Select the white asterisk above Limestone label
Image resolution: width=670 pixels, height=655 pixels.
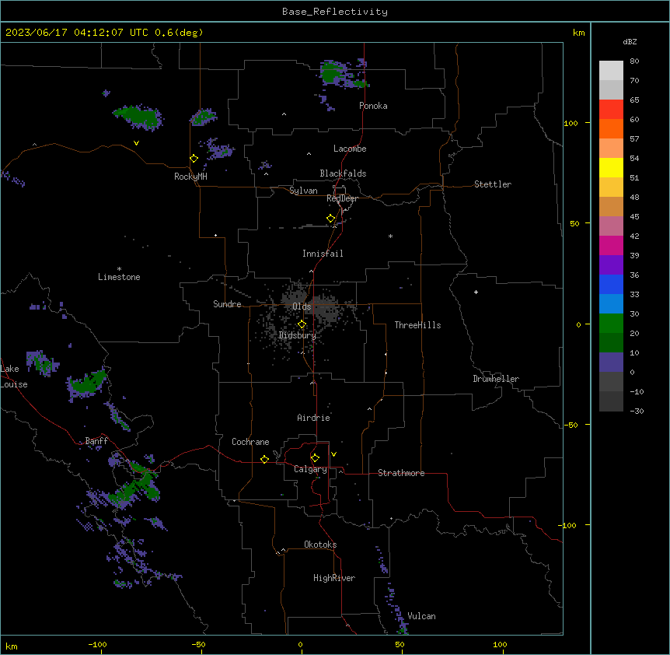119,269
